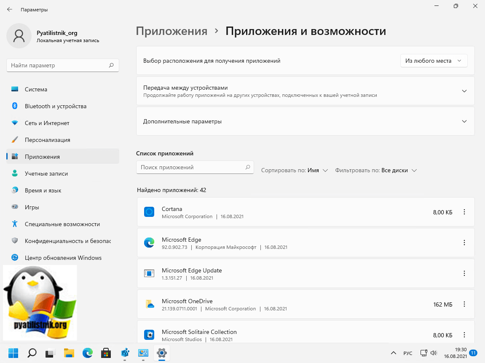Open File Explorer from taskbar
The image size is (485, 363).
tap(69, 353)
